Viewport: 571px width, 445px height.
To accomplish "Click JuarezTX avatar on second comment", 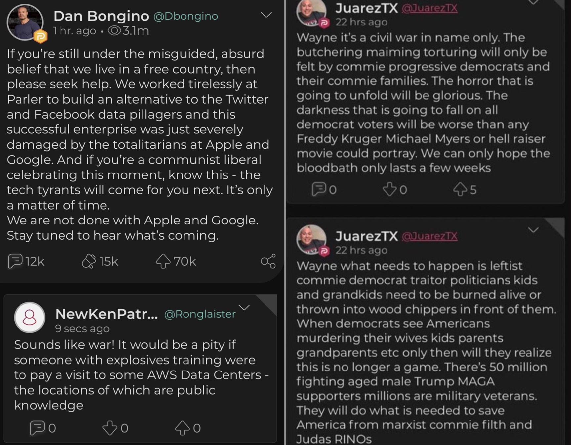I will click(x=311, y=239).
